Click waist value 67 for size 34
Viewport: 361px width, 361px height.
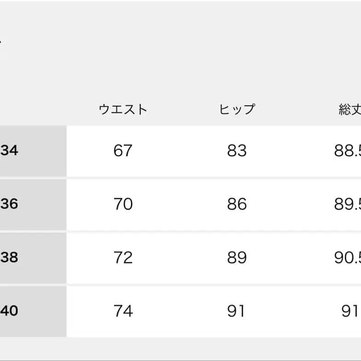(123, 150)
